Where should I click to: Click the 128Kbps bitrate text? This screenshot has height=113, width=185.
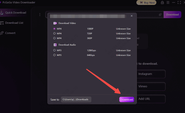(92, 50)
